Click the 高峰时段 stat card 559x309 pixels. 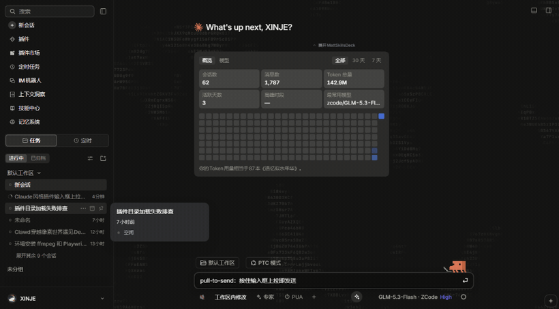[x=291, y=99]
